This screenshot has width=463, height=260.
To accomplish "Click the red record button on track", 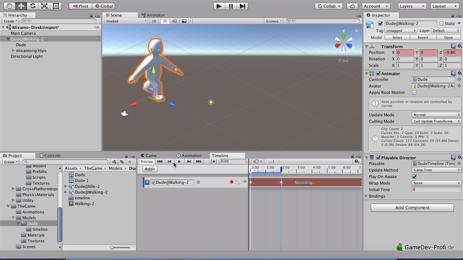I will pyautogui.click(x=231, y=182).
